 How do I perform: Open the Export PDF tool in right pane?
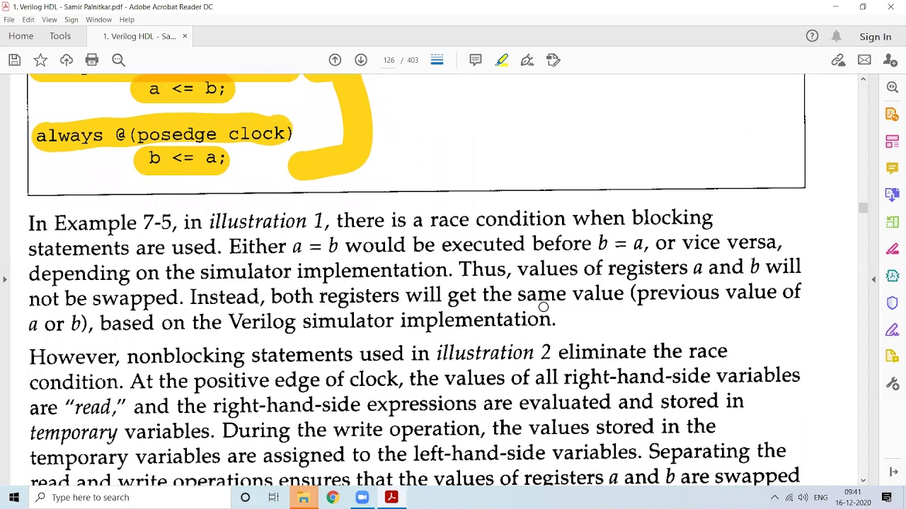pos(893,114)
